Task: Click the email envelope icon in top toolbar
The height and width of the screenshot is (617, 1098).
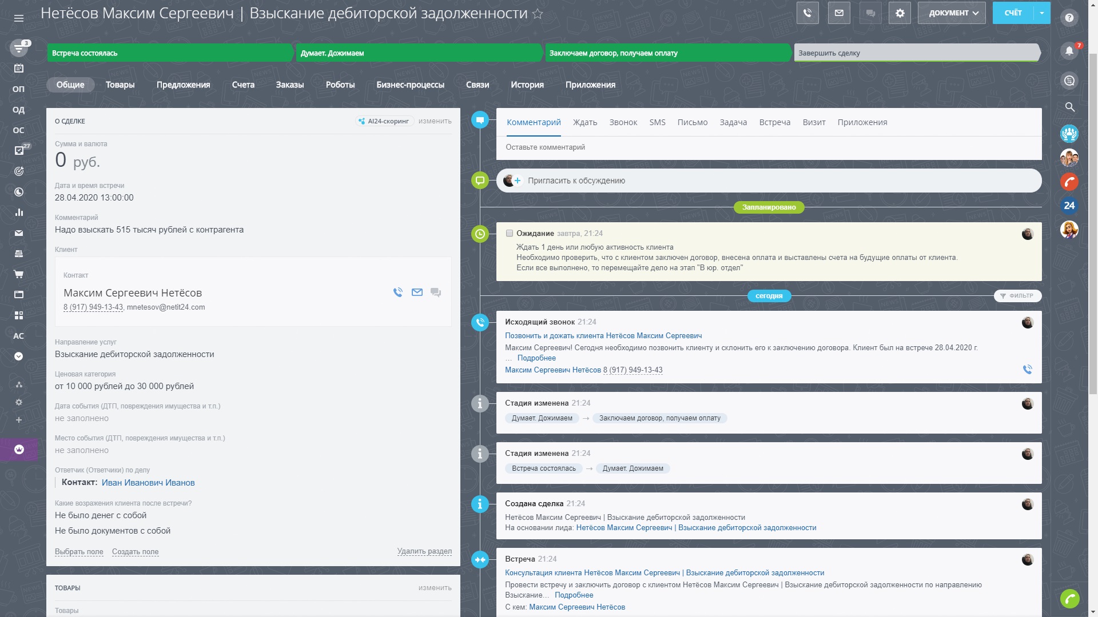Action: (838, 13)
